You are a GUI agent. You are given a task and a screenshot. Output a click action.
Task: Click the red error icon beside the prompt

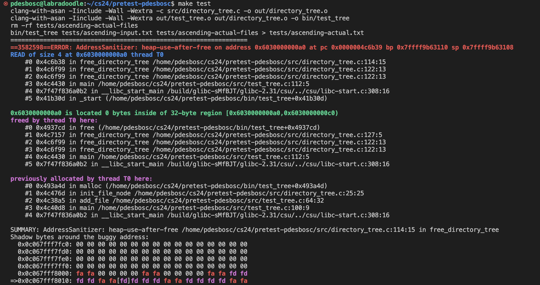pyautogui.click(x=5, y=4)
